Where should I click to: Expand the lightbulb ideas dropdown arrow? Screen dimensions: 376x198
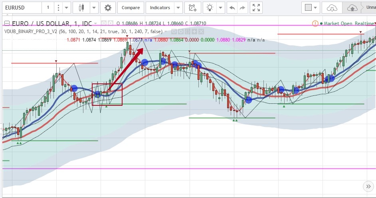coord(221,8)
